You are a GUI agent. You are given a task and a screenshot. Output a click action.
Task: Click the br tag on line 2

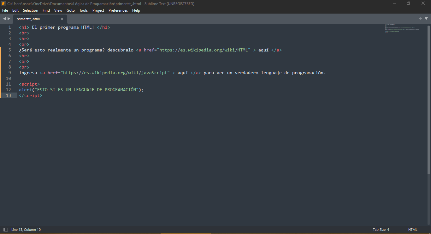tap(24, 33)
